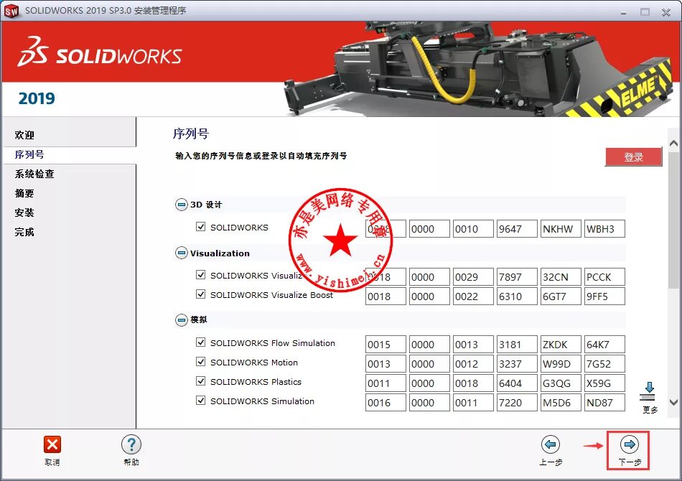The width and height of the screenshot is (682, 481).
Task: Uncheck SOLIDWORKS Flow Simulation checkbox
Action: (200, 342)
